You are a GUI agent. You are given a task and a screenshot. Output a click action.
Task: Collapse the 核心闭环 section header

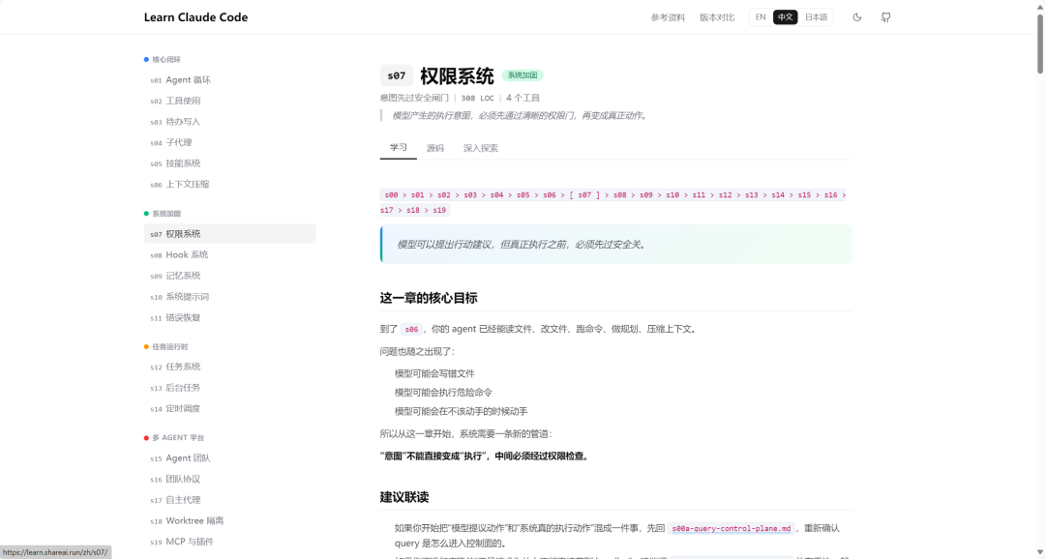(164, 58)
